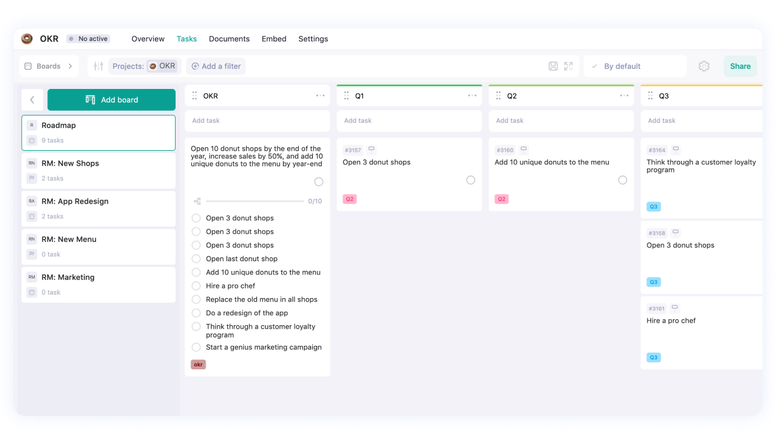The width and height of the screenshot is (776, 443).
Task: Open Q3 card Think through customer loyalty program
Action: point(702,177)
